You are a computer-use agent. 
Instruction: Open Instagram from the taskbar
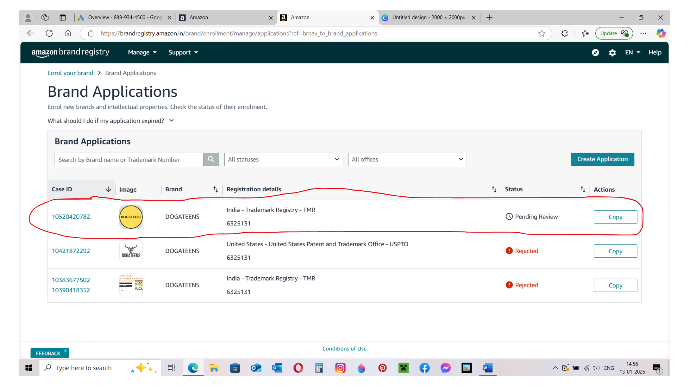[x=340, y=368]
